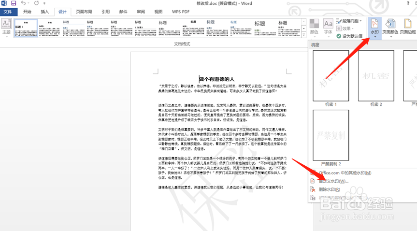
Task: Open the 引用 ribbon tab
Action: [x=106, y=12]
